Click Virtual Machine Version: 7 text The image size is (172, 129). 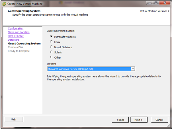point(155,11)
